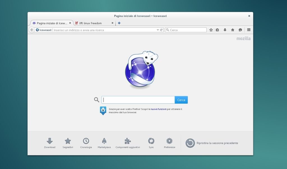Click the central page search input box
The image size is (287, 169).
[138, 100]
